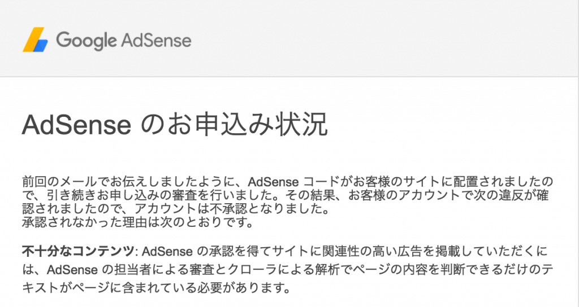Click the final line キストがページに含まれている必要があります
The height and width of the screenshot is (307, 579).
pos(156,288)
